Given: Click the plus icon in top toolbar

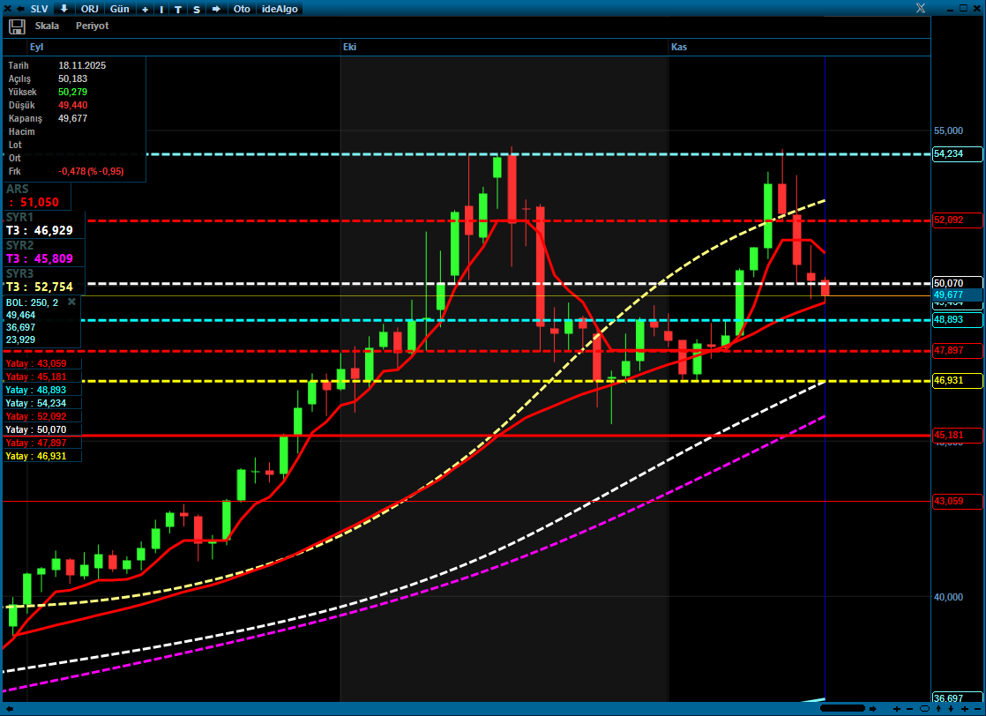Looking at the screenshot, I should (146, 9).
